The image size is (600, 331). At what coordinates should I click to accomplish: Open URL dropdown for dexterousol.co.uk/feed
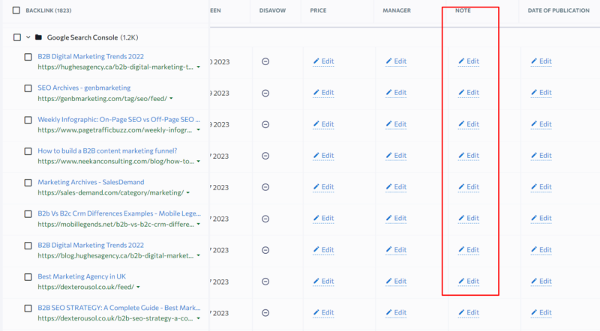click(x=138, y=287)
